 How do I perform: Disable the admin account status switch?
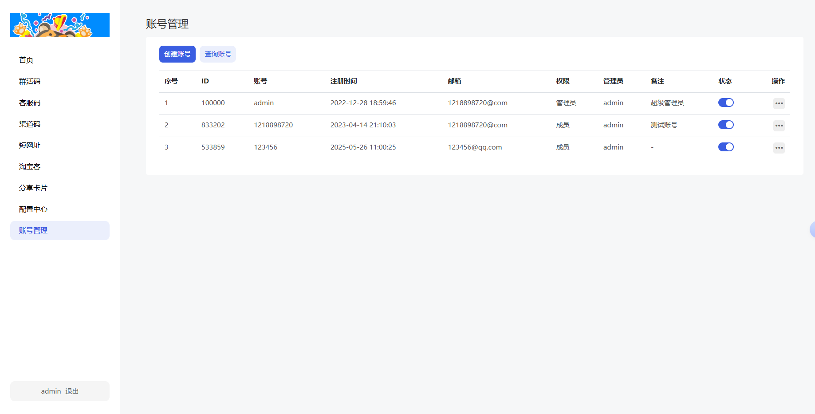726,103
